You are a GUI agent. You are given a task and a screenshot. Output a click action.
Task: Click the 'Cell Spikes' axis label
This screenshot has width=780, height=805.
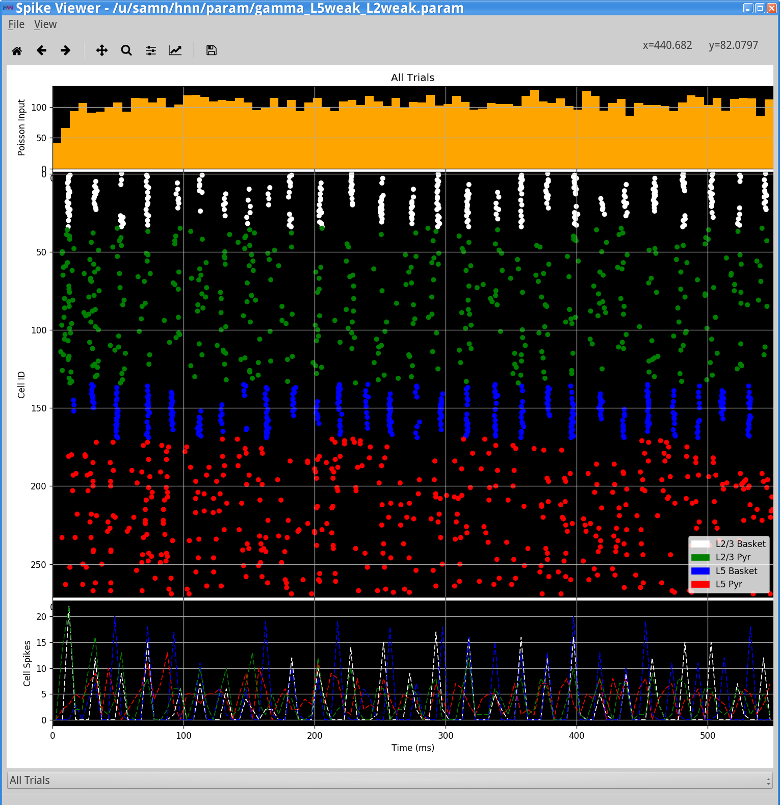click(x=27, y=663)
